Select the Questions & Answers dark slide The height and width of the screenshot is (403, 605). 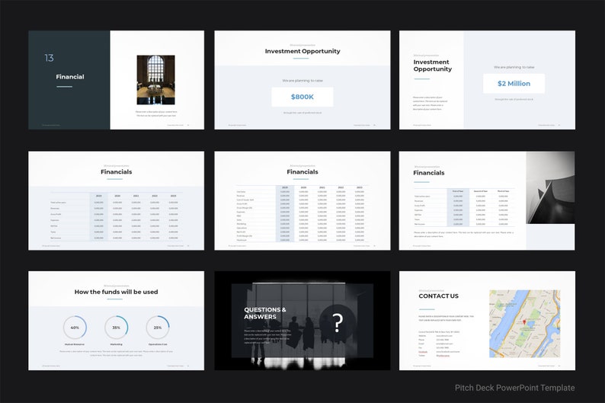click(302, 321)
